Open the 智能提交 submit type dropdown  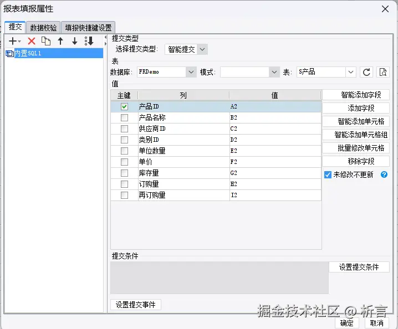(202, 49)
